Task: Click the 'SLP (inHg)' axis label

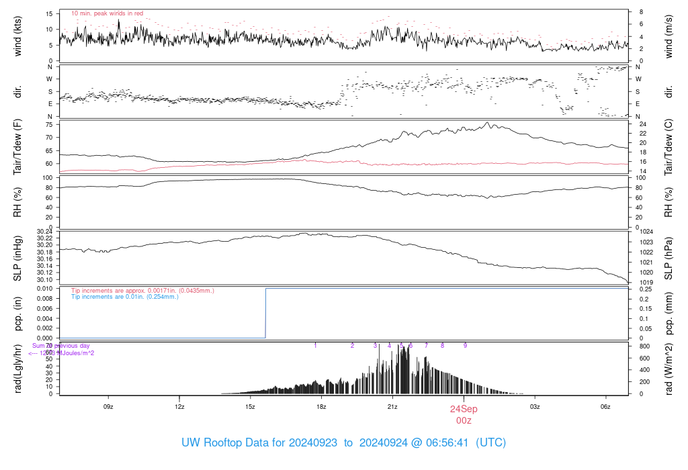Action: coord(17,258)
